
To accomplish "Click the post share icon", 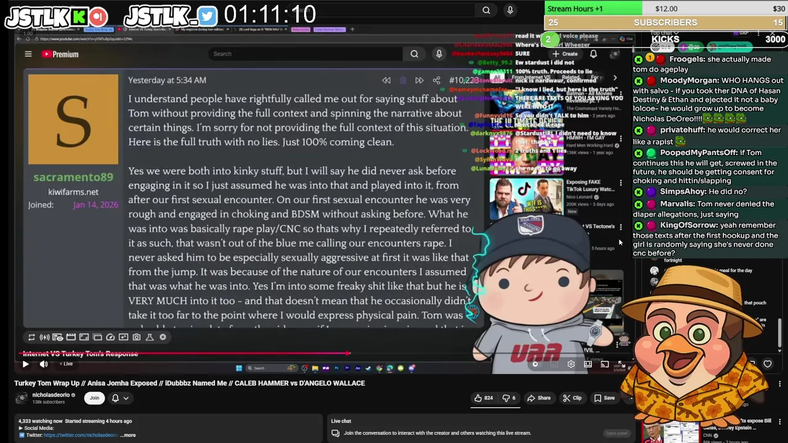I will click(x=436, y=81).
